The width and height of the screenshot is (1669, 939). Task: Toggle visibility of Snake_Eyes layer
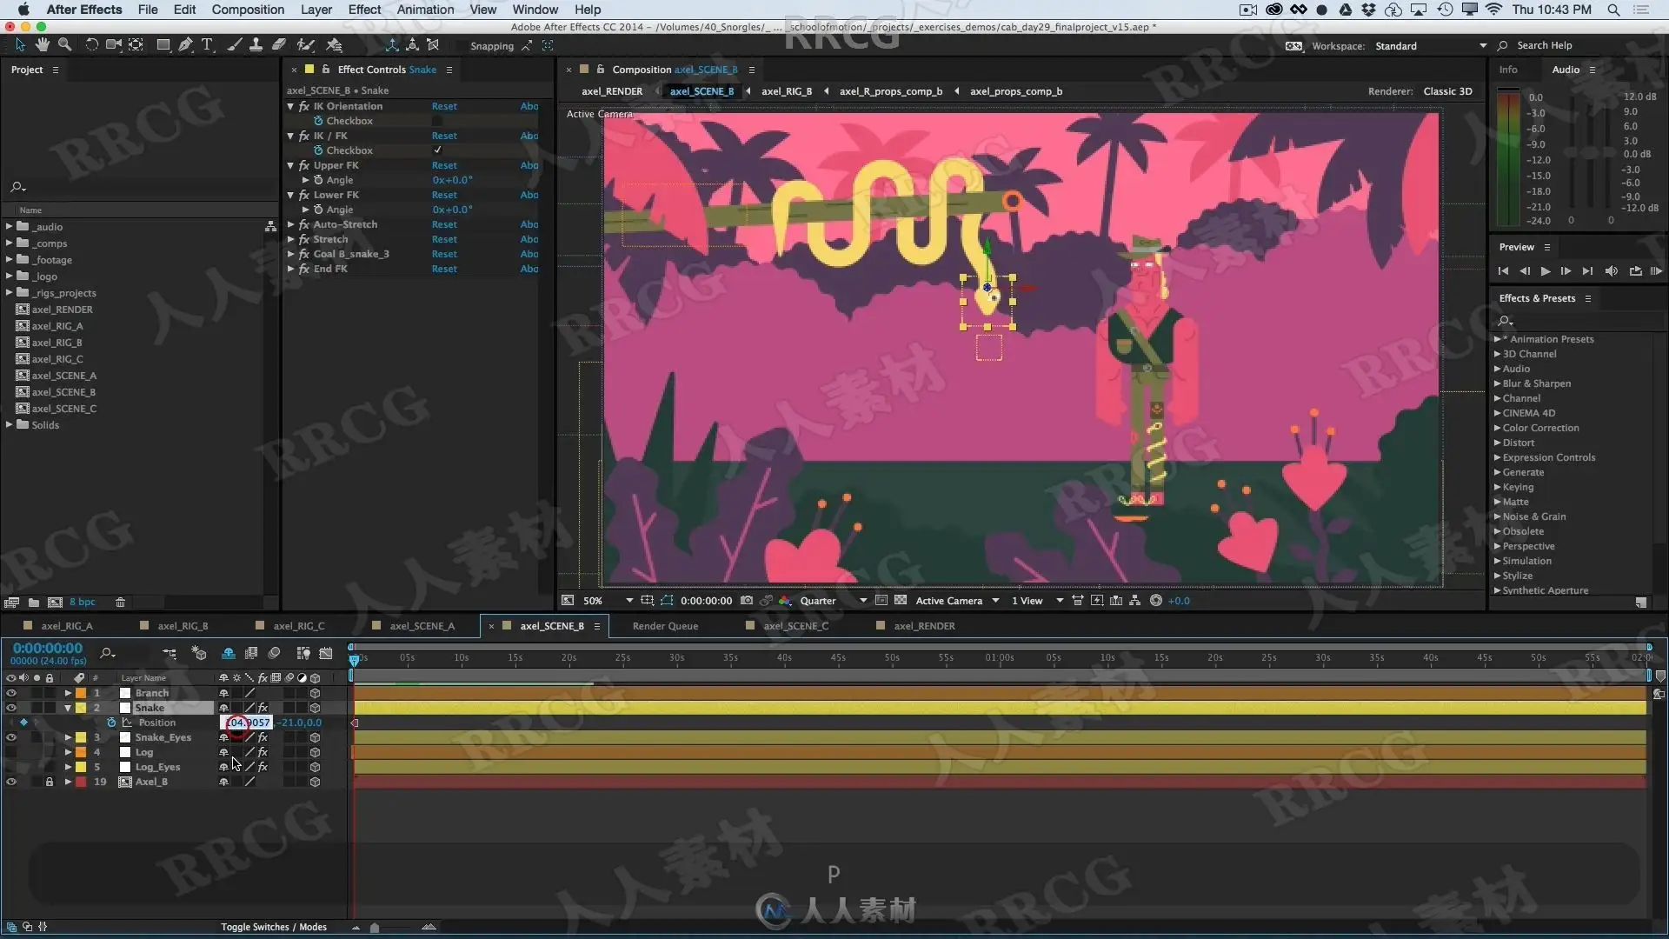tap(11, 737)
